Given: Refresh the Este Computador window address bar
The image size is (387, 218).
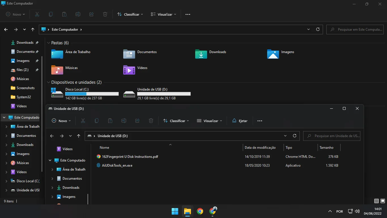Looking at the screenshot, I should coord(318,29).
